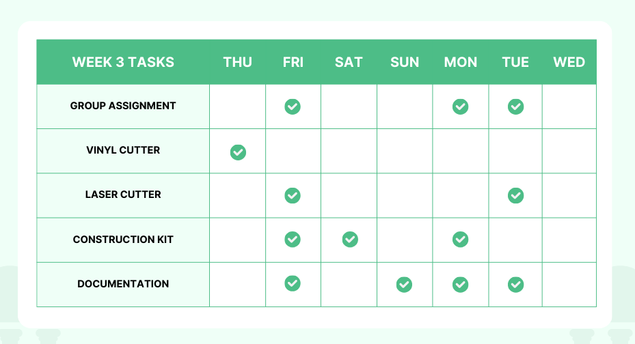Click Documentation Friday checkmark
This screenshot has width=635, height=344.
point(293,283)
